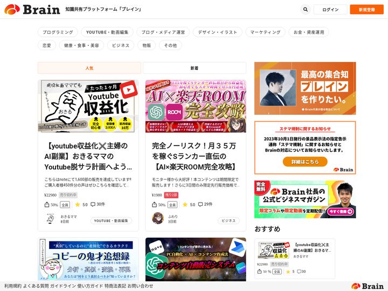388x291 pixels.
Task: Click 全員 badge on ふわり card
Action: (172, 205)
